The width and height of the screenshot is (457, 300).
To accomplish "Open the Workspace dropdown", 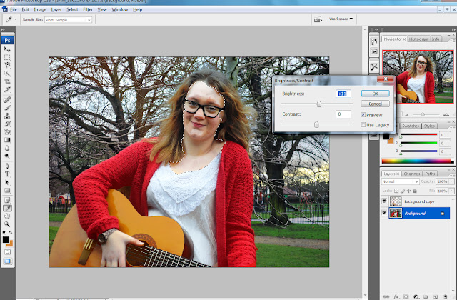I will click(341, 19).
